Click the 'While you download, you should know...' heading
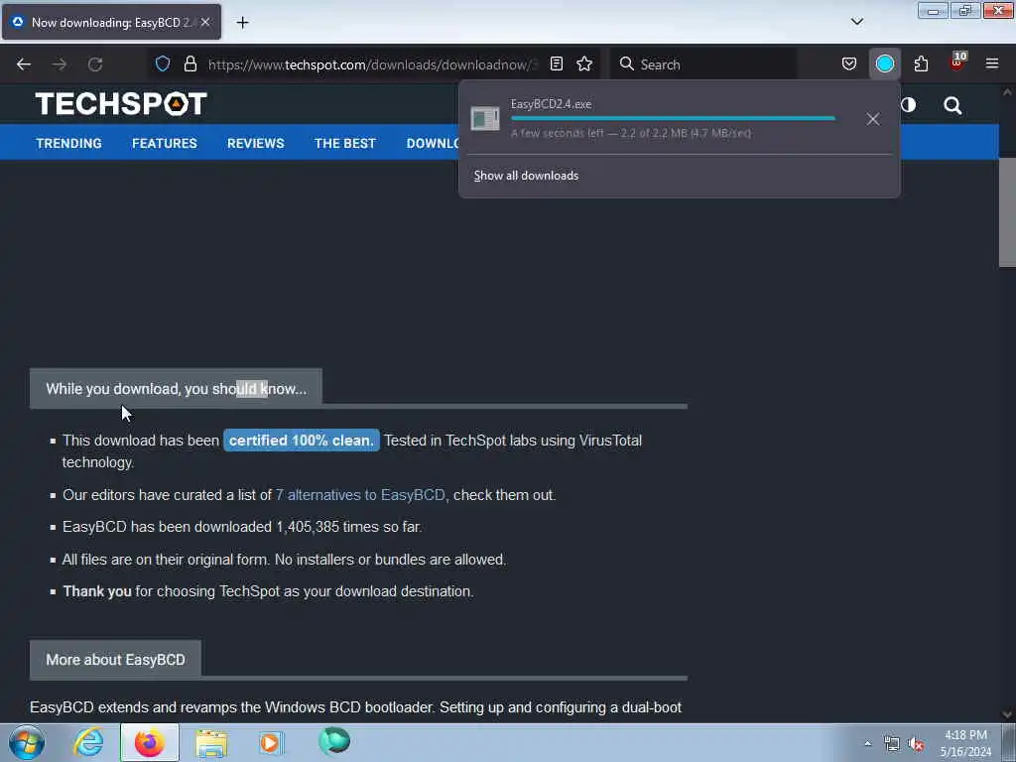The image size is (1016, 762). [177, 389]
